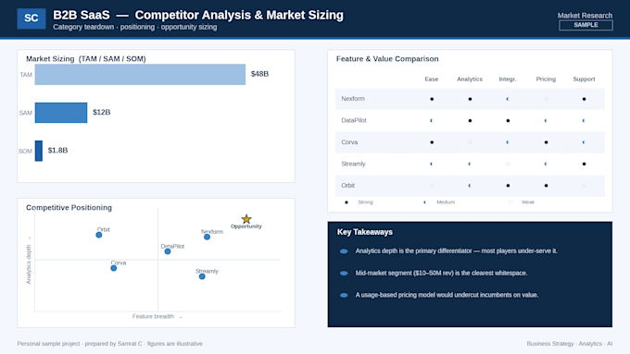Click the Medium legend half-dot
This screenshot has height=354, width=630.
(x=424, y=202)
